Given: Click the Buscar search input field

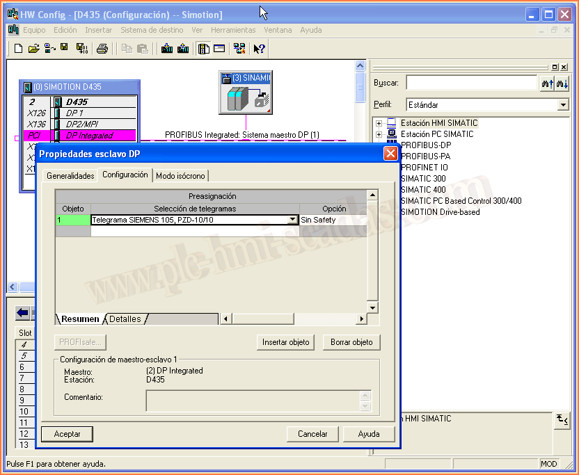Looking at the screenshot, I should pos(471,83).
